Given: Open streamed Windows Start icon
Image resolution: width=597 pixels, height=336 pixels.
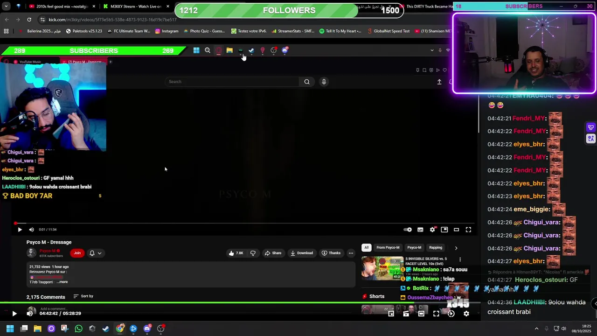Looking at the screenshot, I should click(x=196, y=50).
